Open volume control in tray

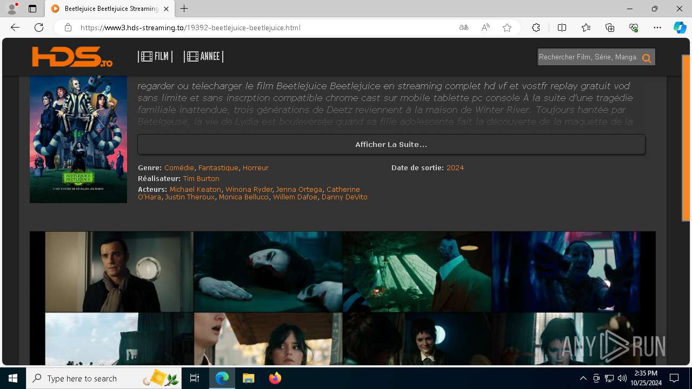point(622,378)
